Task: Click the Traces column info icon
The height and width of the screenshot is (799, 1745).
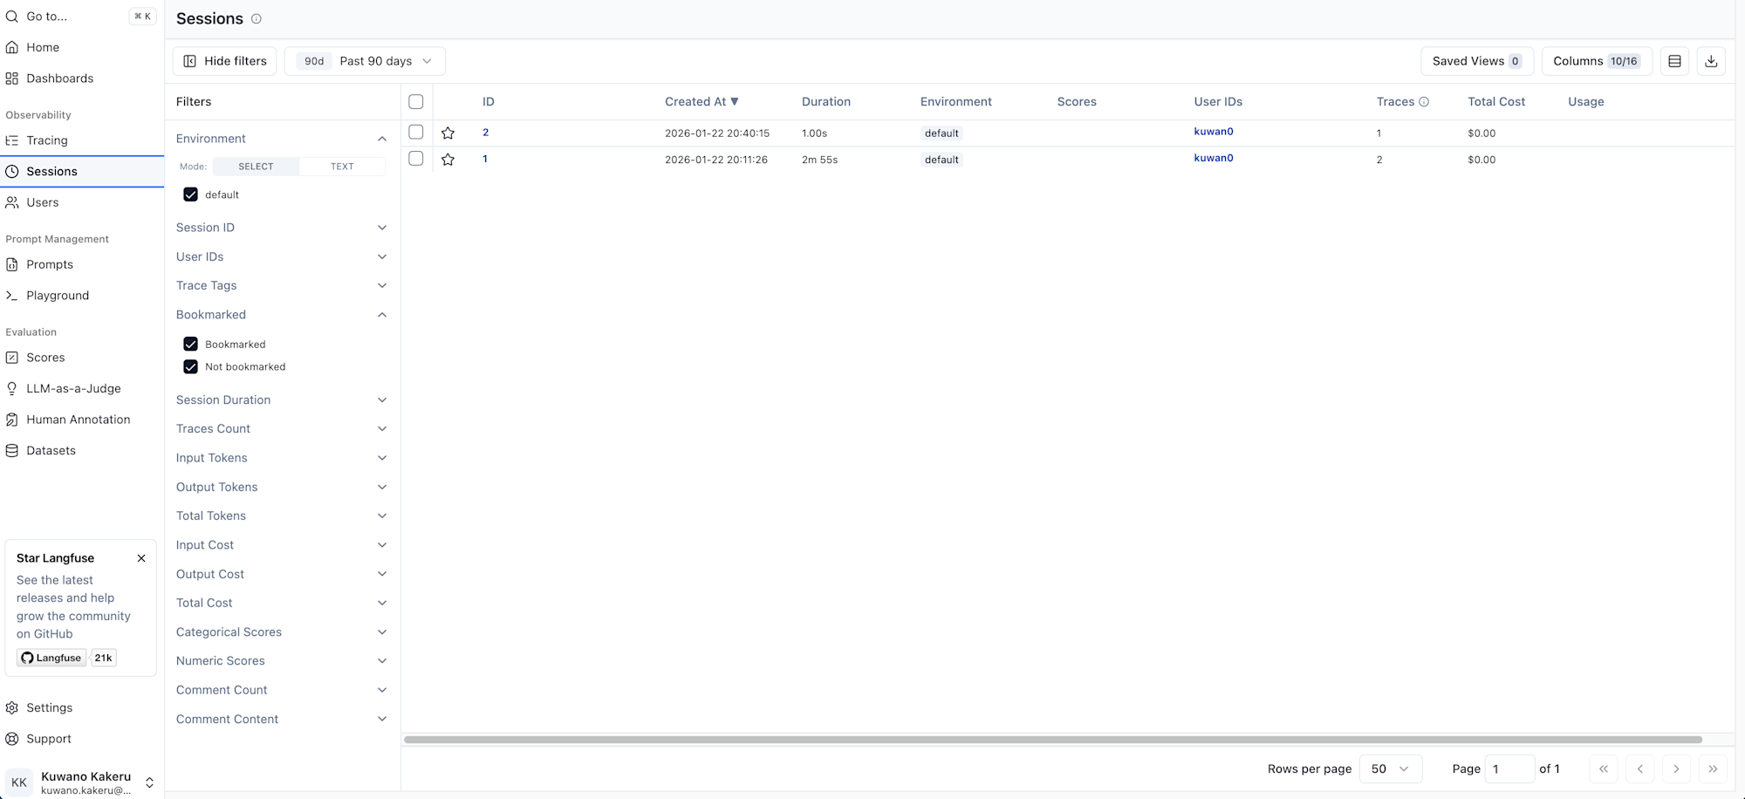Action: click(1424, 102)
